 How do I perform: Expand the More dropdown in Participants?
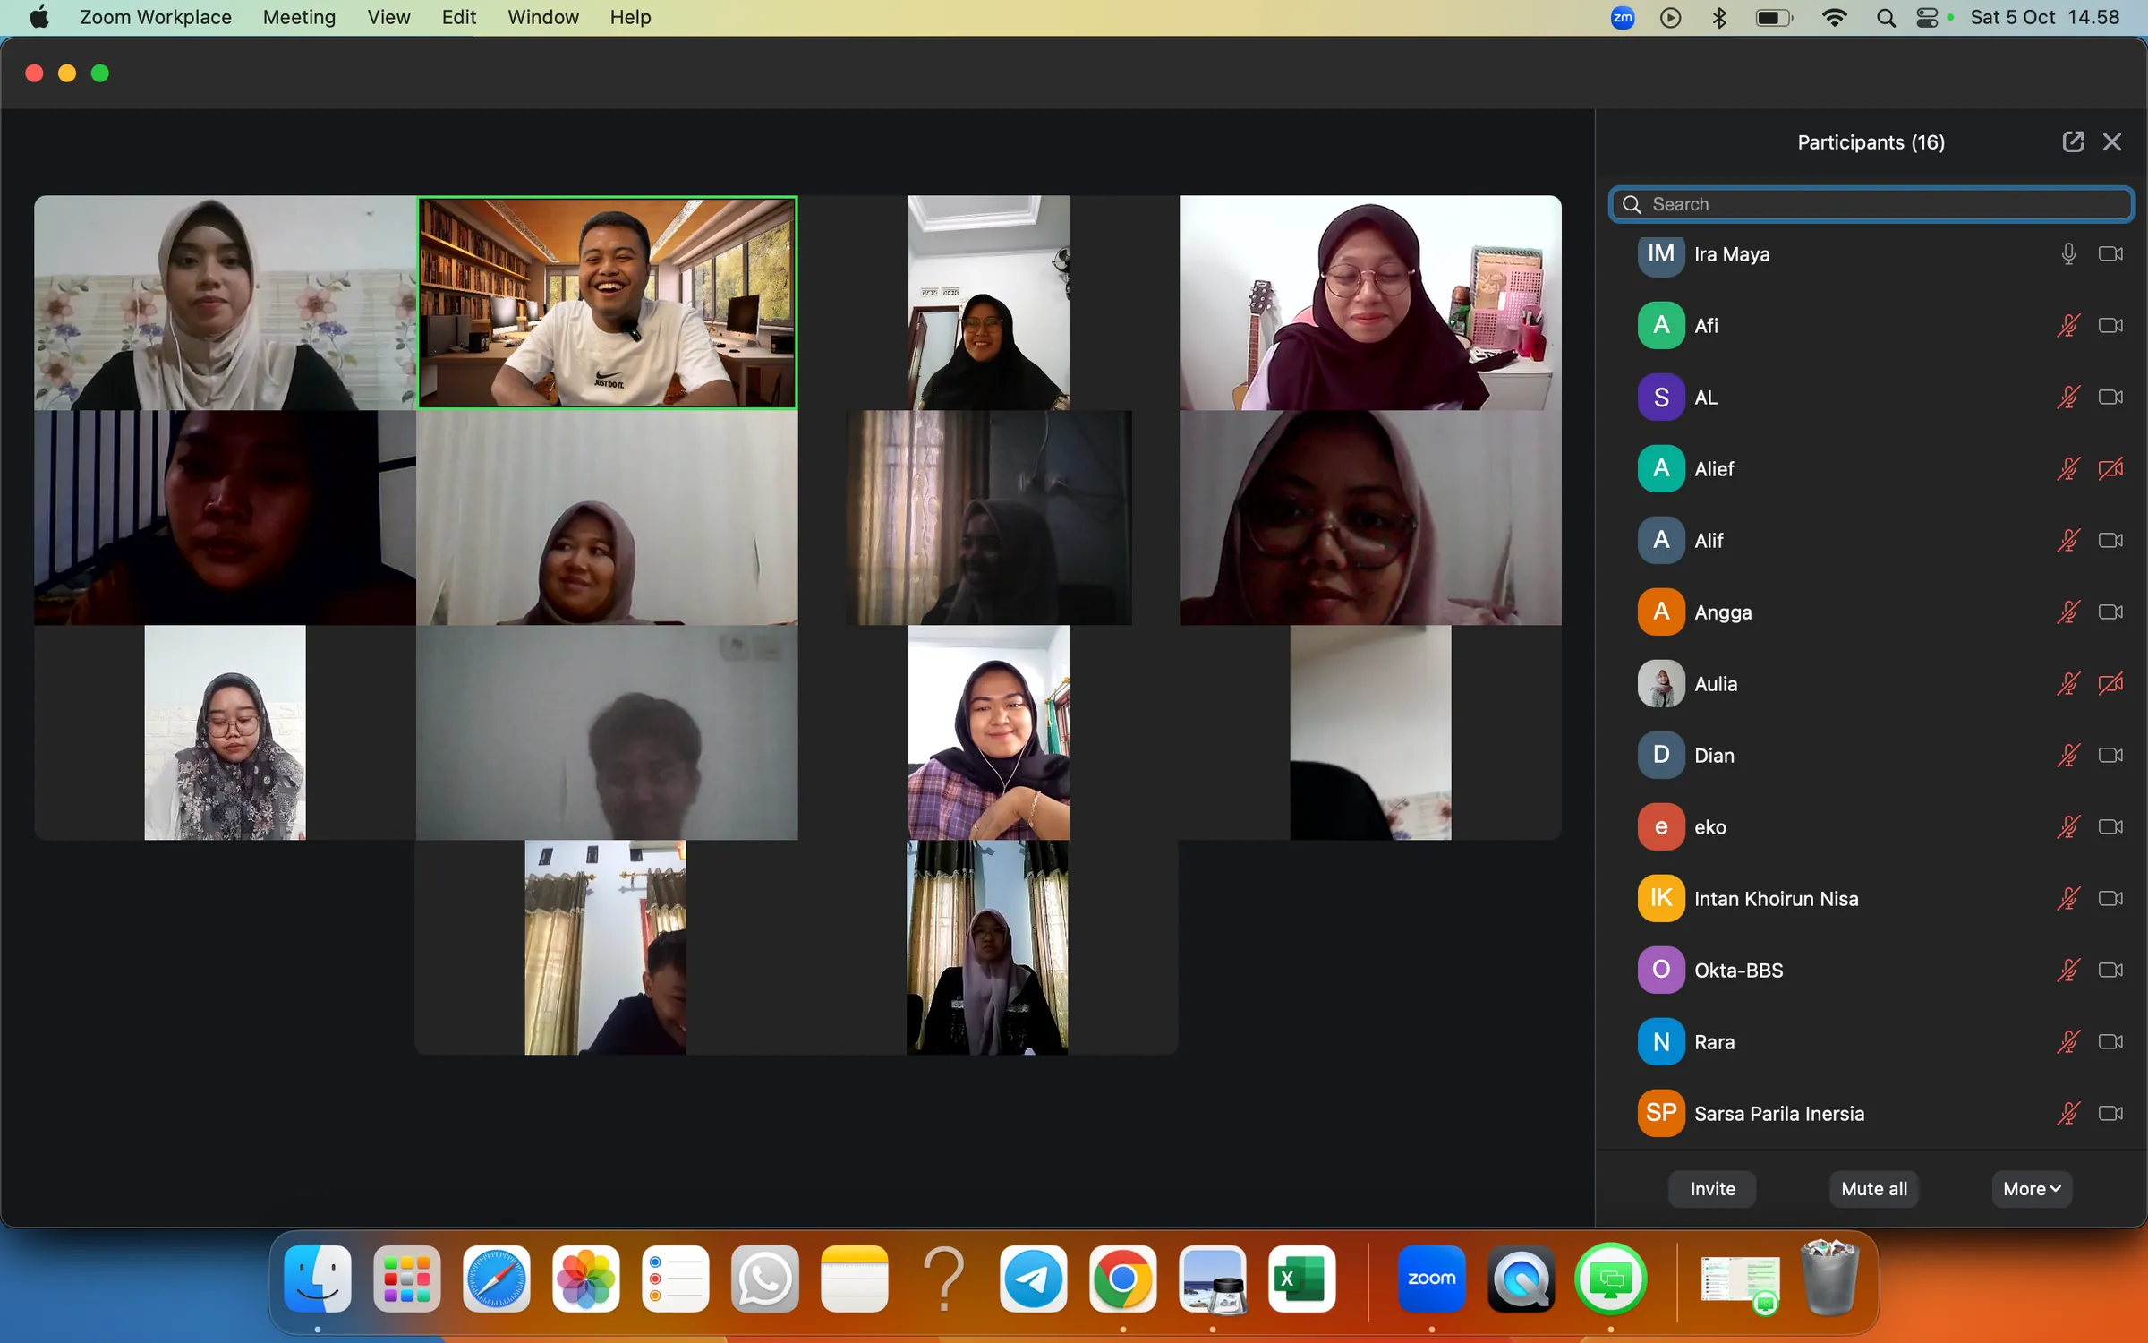pyautogui.click(x=2032, y=1189)
